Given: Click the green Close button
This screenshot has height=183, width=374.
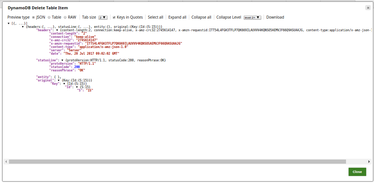Looking at the screenshot, I should pyautogui.click(x=357, y=172).
